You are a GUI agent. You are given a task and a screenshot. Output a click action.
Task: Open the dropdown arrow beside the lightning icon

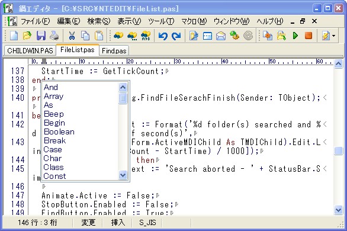coord(334,36)
